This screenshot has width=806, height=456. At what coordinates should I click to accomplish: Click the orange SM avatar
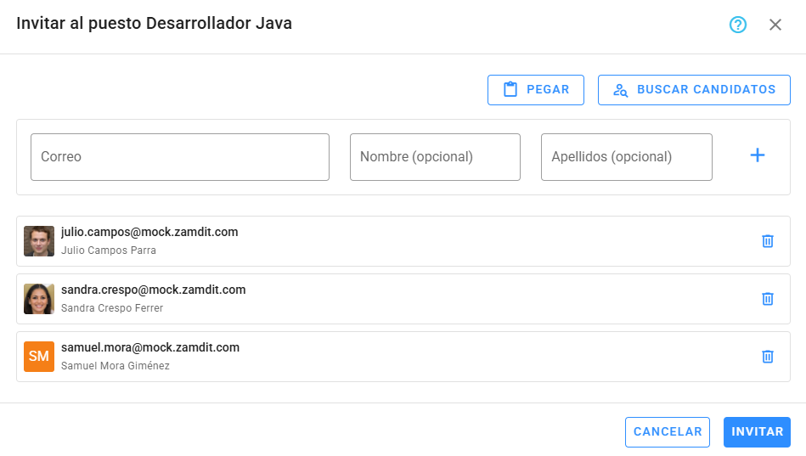pos(39,357)
